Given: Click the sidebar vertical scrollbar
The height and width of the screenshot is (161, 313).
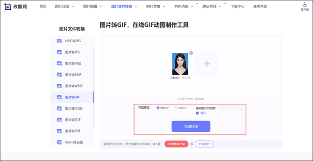Looking at the screenshot, I should 94,87.
